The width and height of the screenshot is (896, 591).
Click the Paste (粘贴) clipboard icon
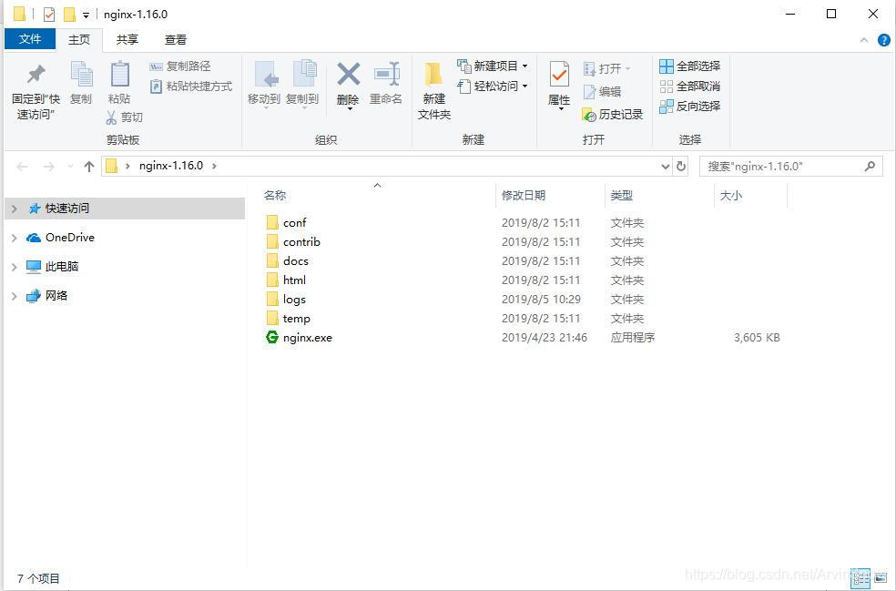pyautogui.click(x=119, y=84)
